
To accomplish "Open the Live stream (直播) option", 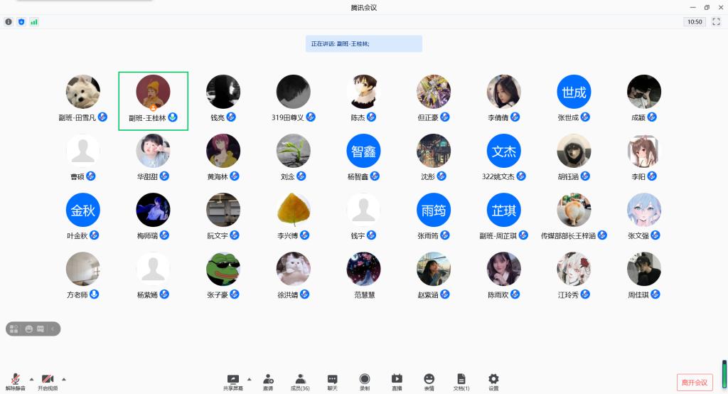I will pyautogui.click(x=397, y=382).
